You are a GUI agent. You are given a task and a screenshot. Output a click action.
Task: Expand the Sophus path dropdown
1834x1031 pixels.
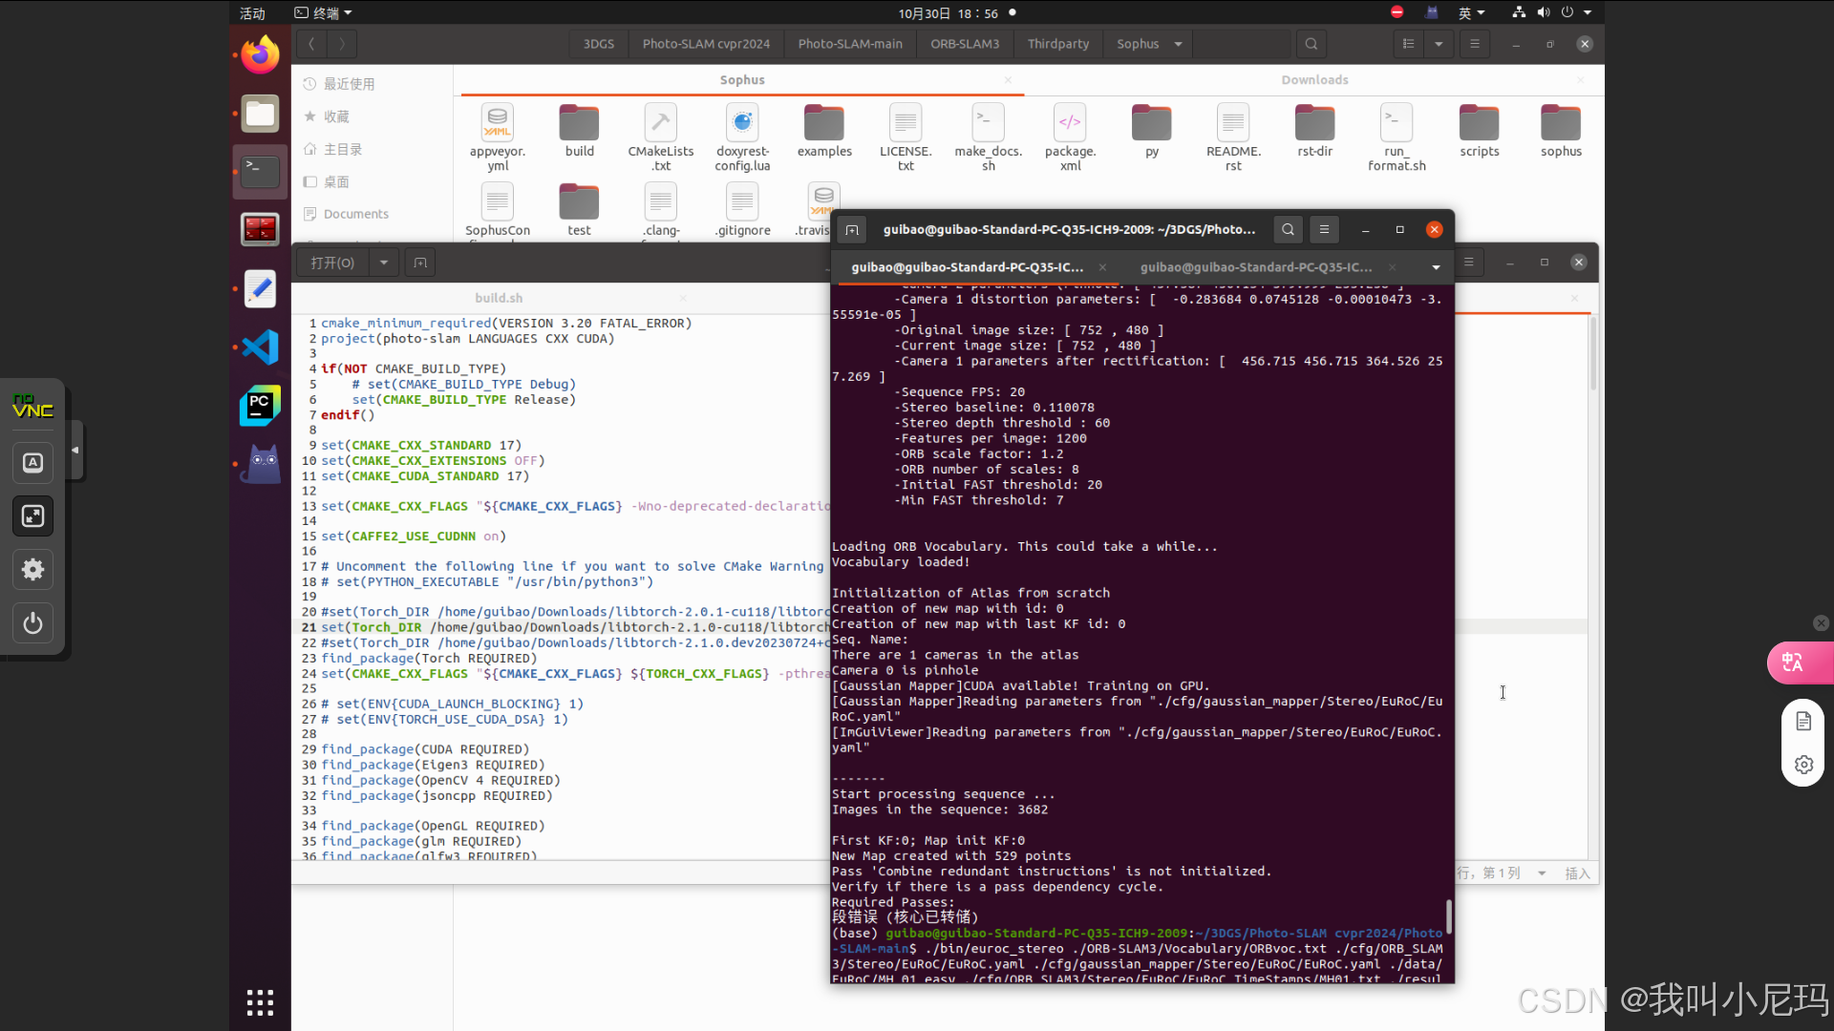tap(1178, 44)
